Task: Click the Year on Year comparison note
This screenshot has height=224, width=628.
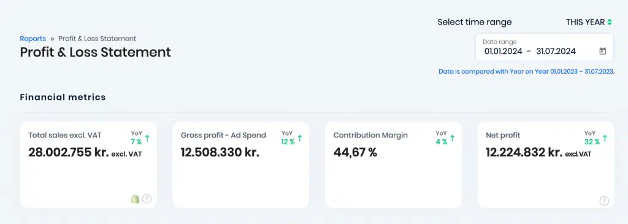Action: tap(526, 71)
